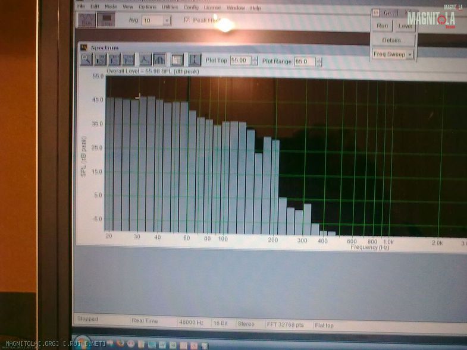Select the bar graph display icon
Viewport: 467px width, 350px height.
159,59
